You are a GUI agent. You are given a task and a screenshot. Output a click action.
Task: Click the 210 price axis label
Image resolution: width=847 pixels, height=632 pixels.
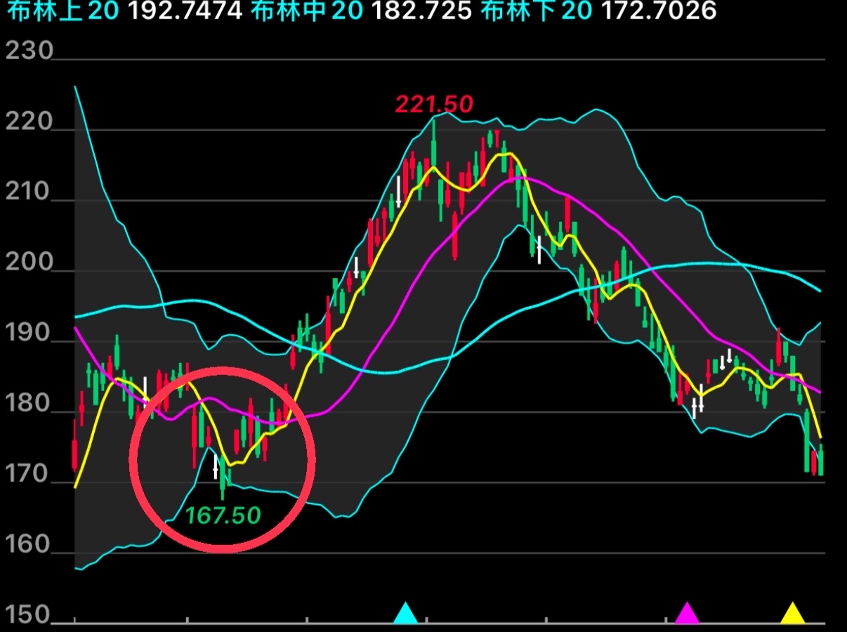[29, 192]
